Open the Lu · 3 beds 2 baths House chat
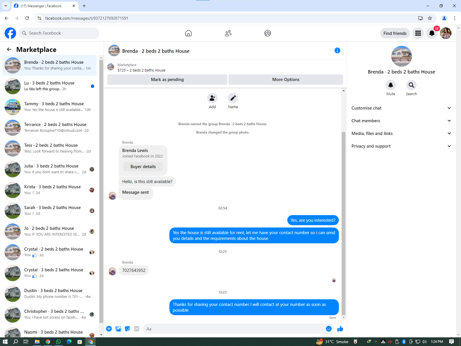461x346 pixels. (x=50, y=86)
